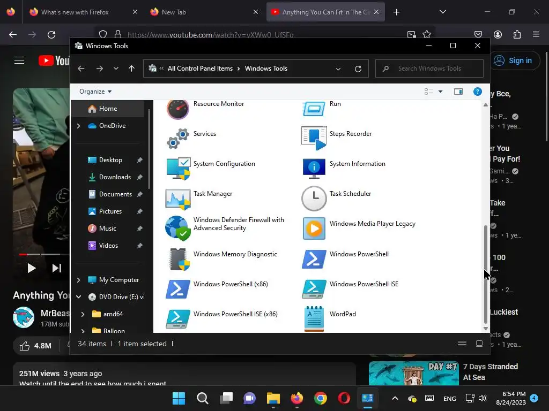Click Sign in on YouTube
Screen dimensions: 549x411
pos(514,60)
